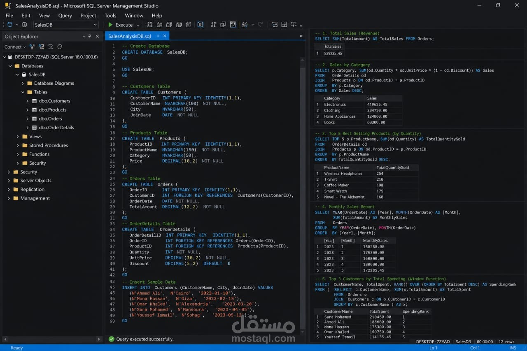Image resolution: width=527 pixels, height=351 pixels.
Task: Expand the Database Diagrams node
Action: tap(23, 83)
